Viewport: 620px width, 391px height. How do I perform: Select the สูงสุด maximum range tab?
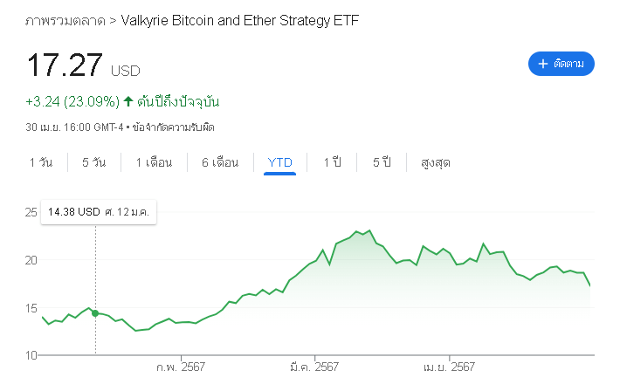436,162
